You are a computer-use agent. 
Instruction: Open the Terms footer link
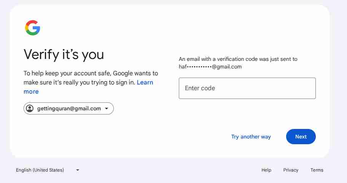(317, 170)
